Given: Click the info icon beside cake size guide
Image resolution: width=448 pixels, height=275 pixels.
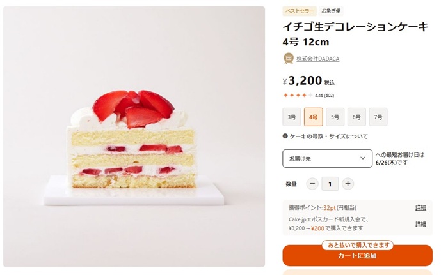Looking at the screenshot, I should (285, 136).
